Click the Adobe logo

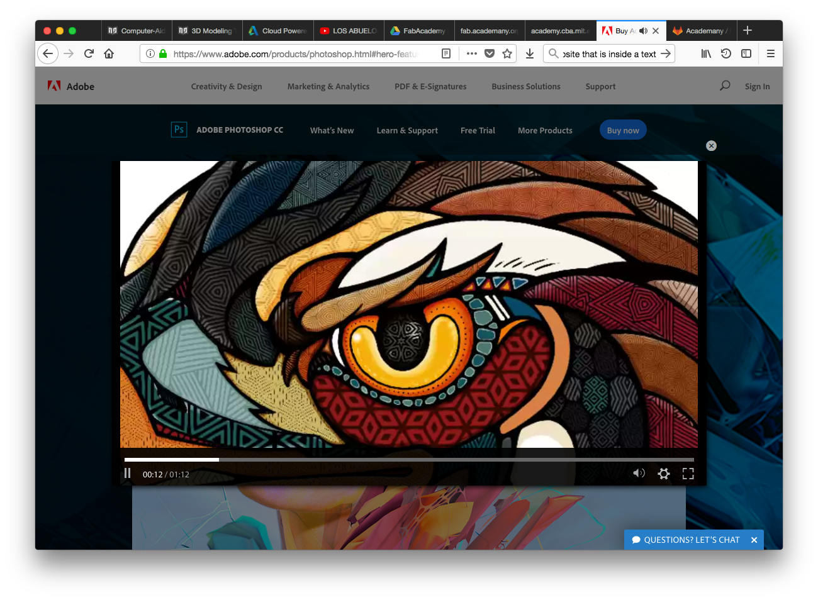click(71, 86)
